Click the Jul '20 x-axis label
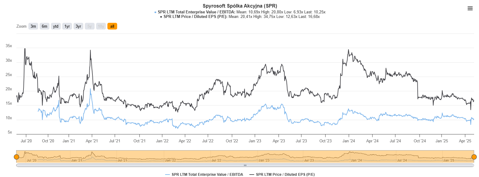 point(26,141)
